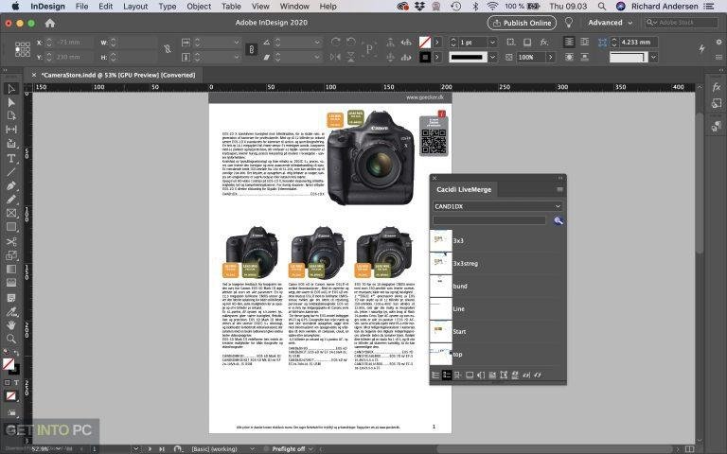Open the lightbulb Learn icon

(568, 23)
